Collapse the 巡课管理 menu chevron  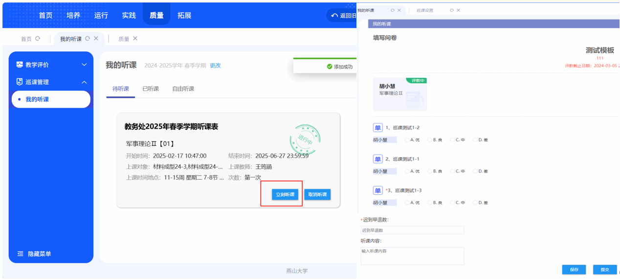(84, 82)
